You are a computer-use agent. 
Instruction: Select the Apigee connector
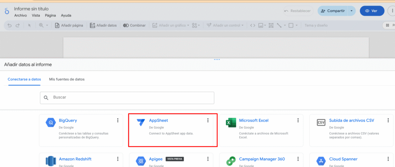pyautogui.click(x=171, y=160)
